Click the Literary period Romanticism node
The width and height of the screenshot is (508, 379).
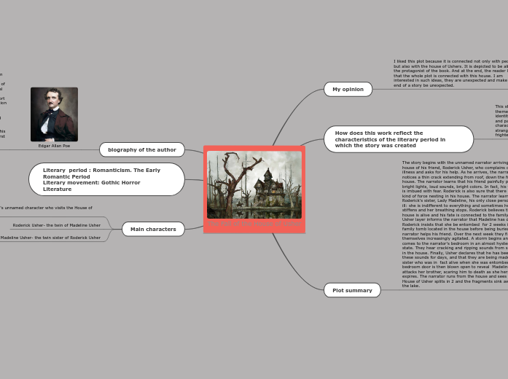(106, 179)
